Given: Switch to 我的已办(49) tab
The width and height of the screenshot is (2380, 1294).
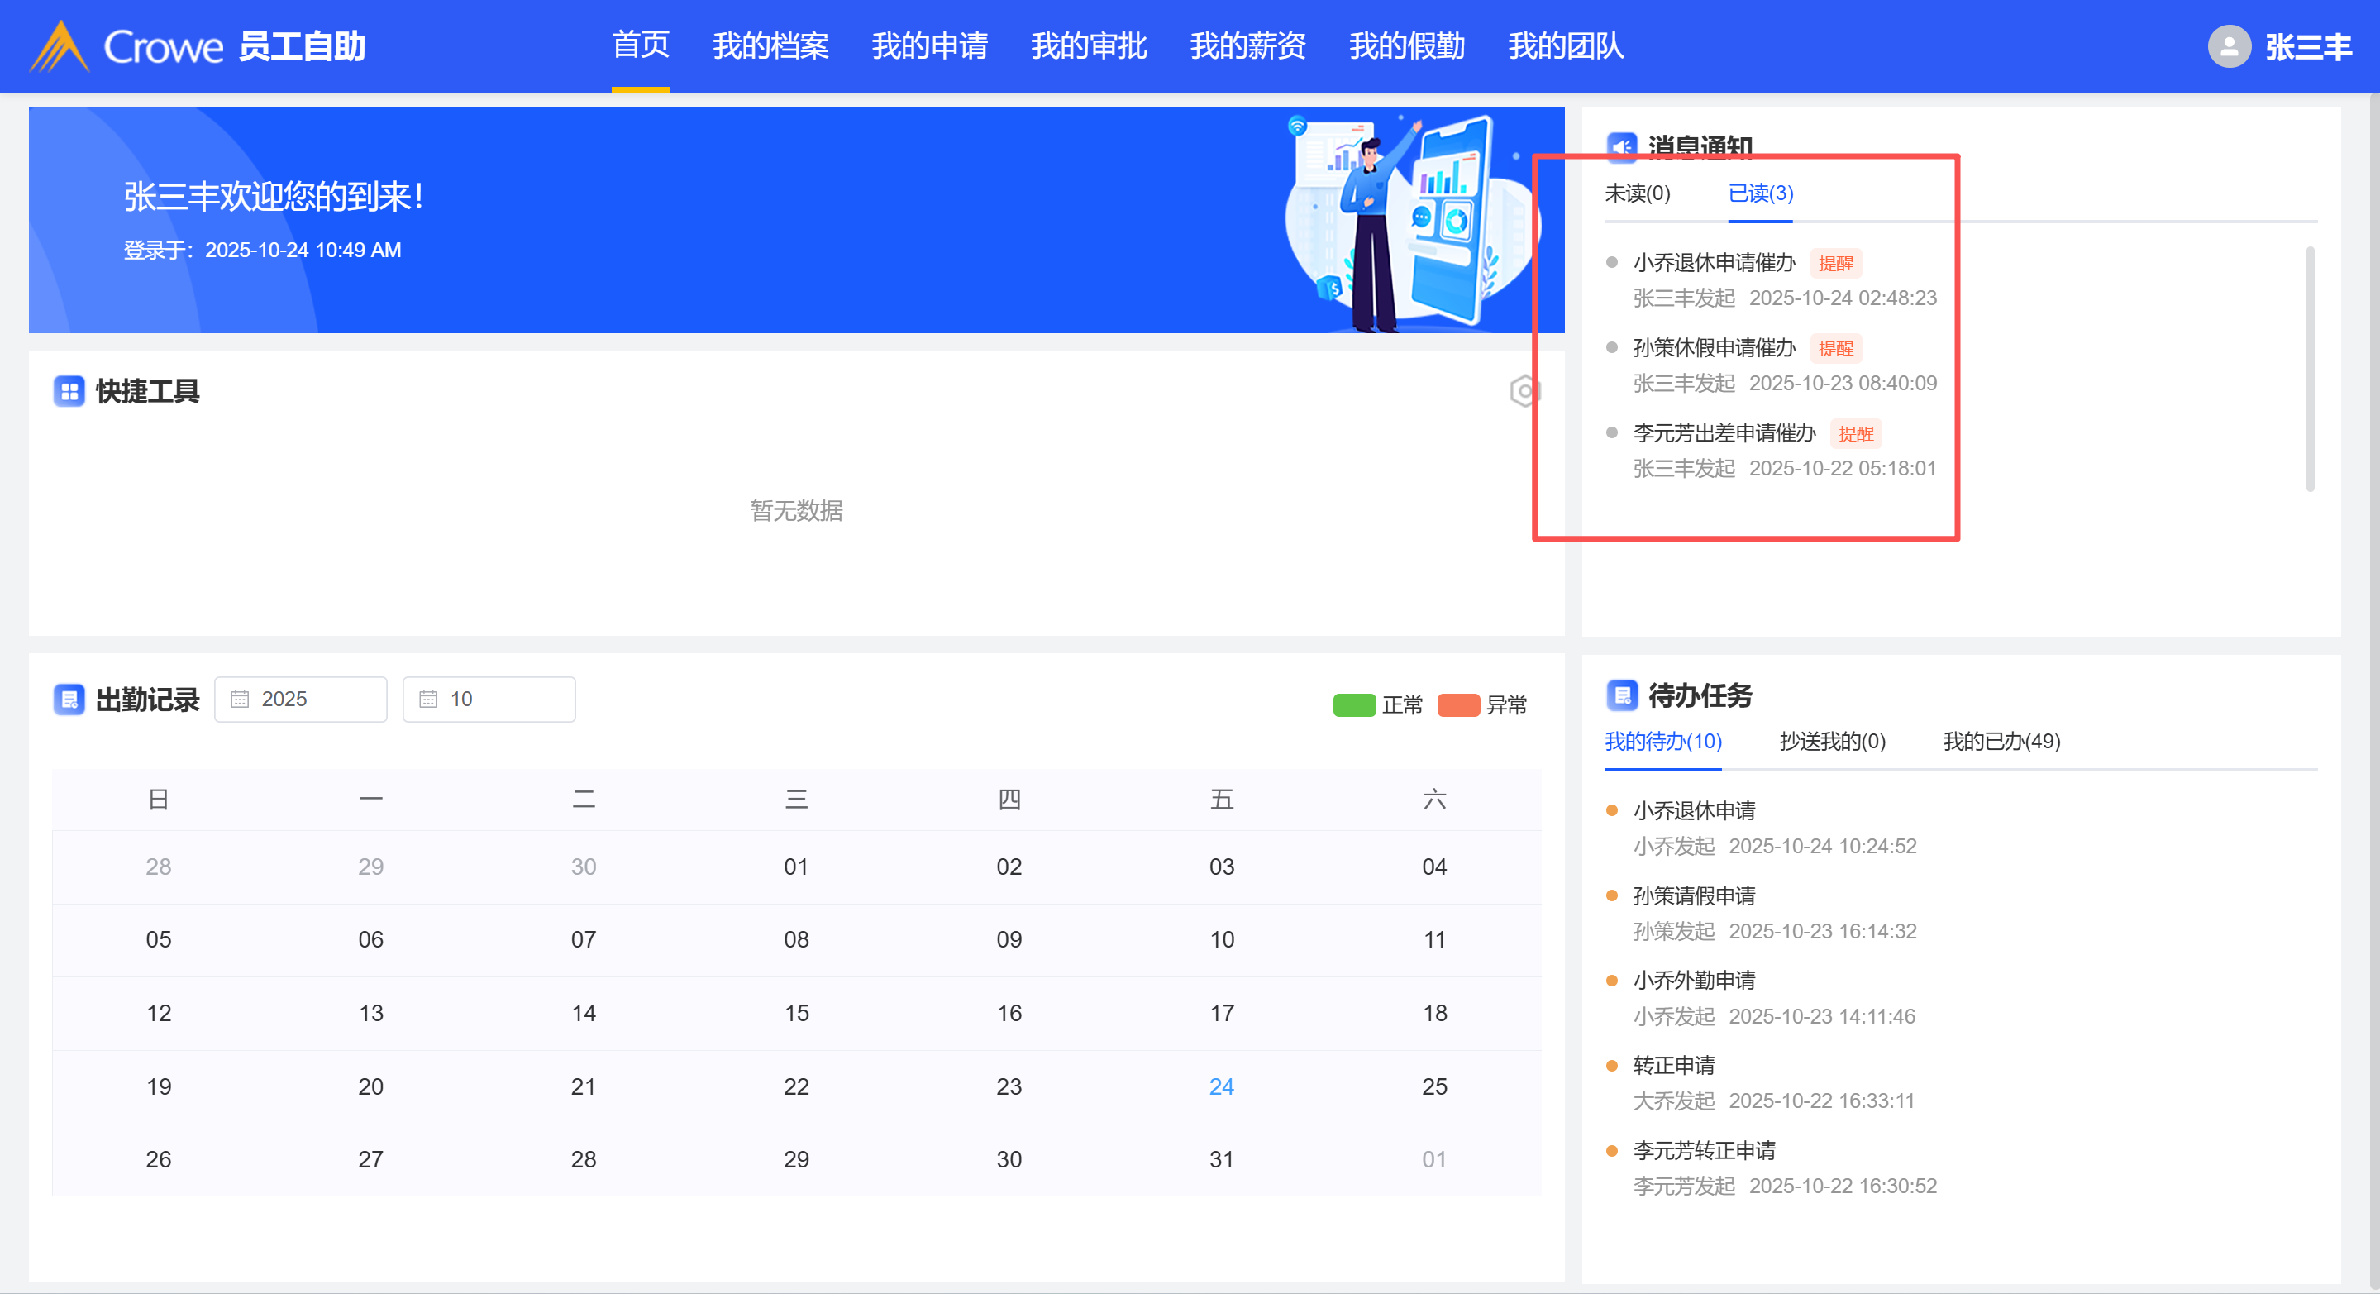Looking at the screenshot, I should click(x=2001, y=742).
